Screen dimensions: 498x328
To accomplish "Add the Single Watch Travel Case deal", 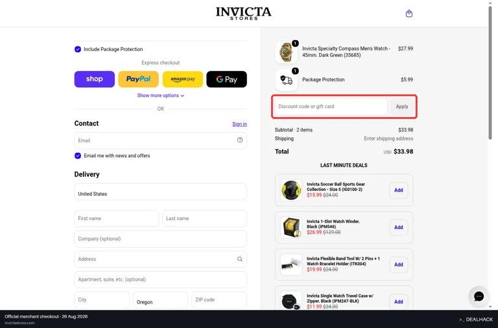I will 399,301.
